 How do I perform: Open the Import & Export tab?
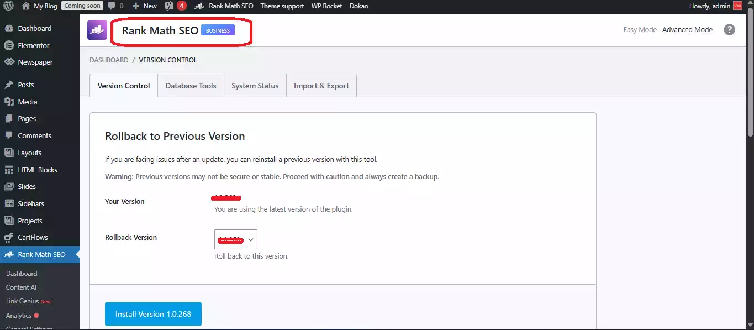click(x=321, y=86)
